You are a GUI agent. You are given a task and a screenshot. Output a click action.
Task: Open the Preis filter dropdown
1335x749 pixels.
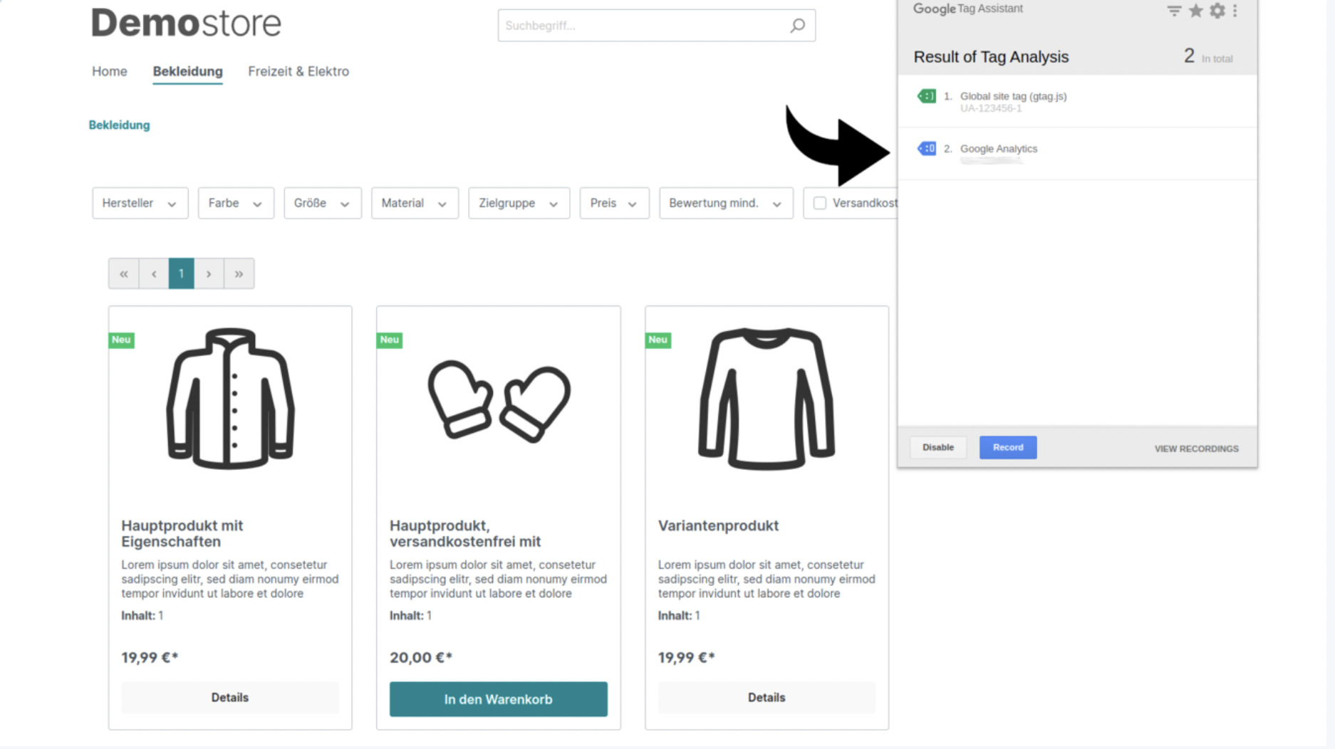pos(613,203)
